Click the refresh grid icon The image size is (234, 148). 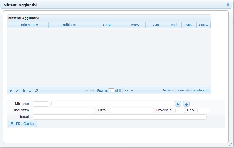click(x=30, y=91)
